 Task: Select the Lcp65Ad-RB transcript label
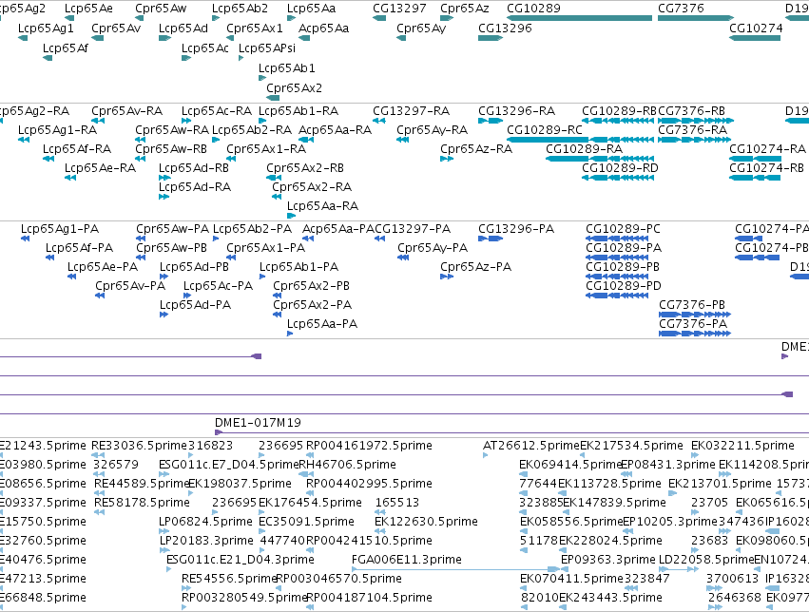[x=194, y=168]
